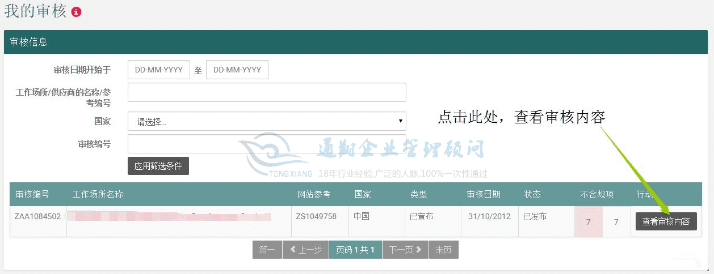
Task: Click the 审核信息 panel header
Action: [x=29, y=42]
